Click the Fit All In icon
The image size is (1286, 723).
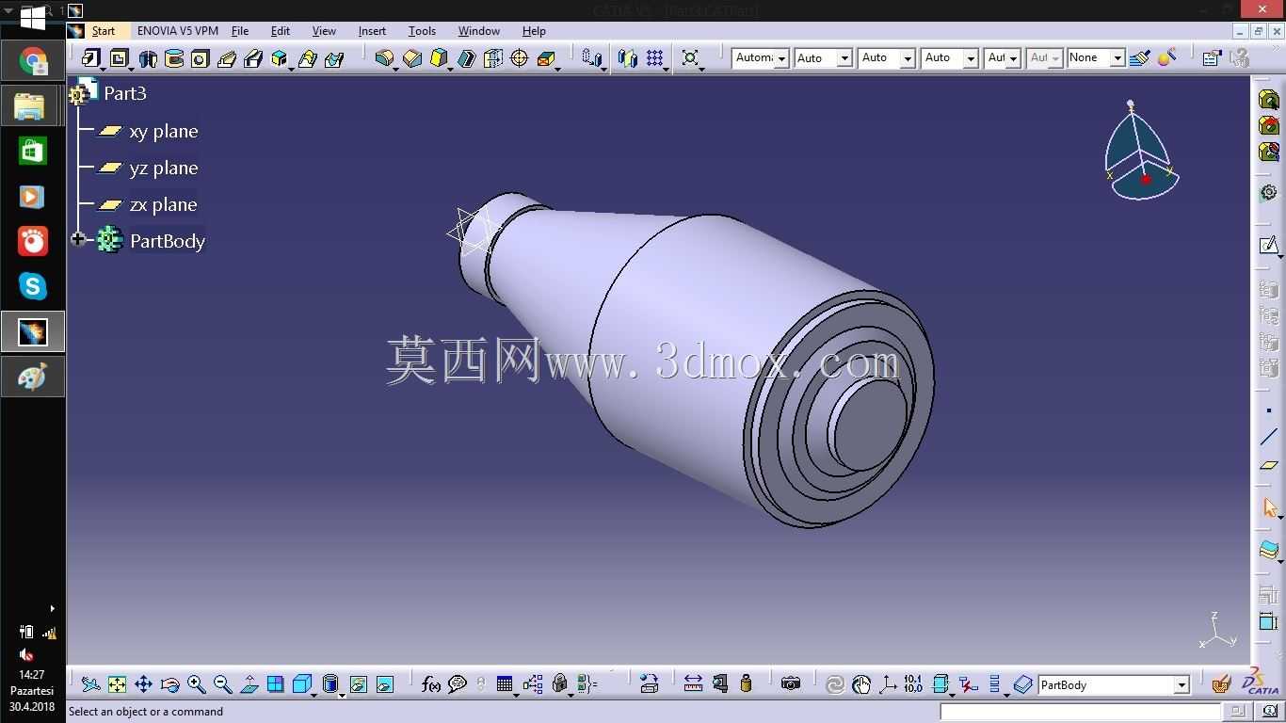117,684
